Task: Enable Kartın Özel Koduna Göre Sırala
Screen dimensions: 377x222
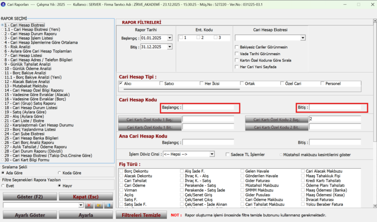Action: click(x=237, y=60)
